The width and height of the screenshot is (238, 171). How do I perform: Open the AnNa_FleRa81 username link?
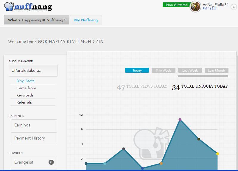point(215,5)
